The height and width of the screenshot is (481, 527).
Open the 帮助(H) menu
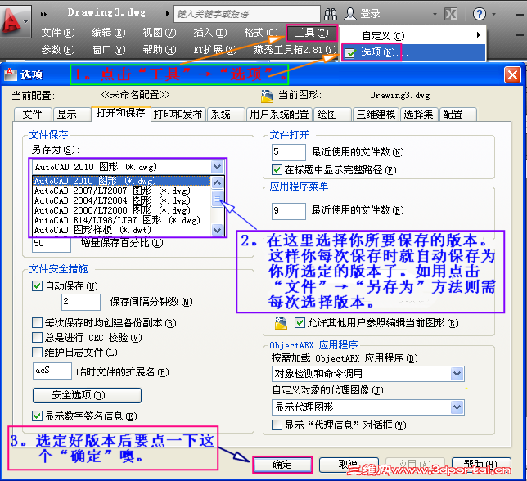pyautogui.click(x=160, y=50)
